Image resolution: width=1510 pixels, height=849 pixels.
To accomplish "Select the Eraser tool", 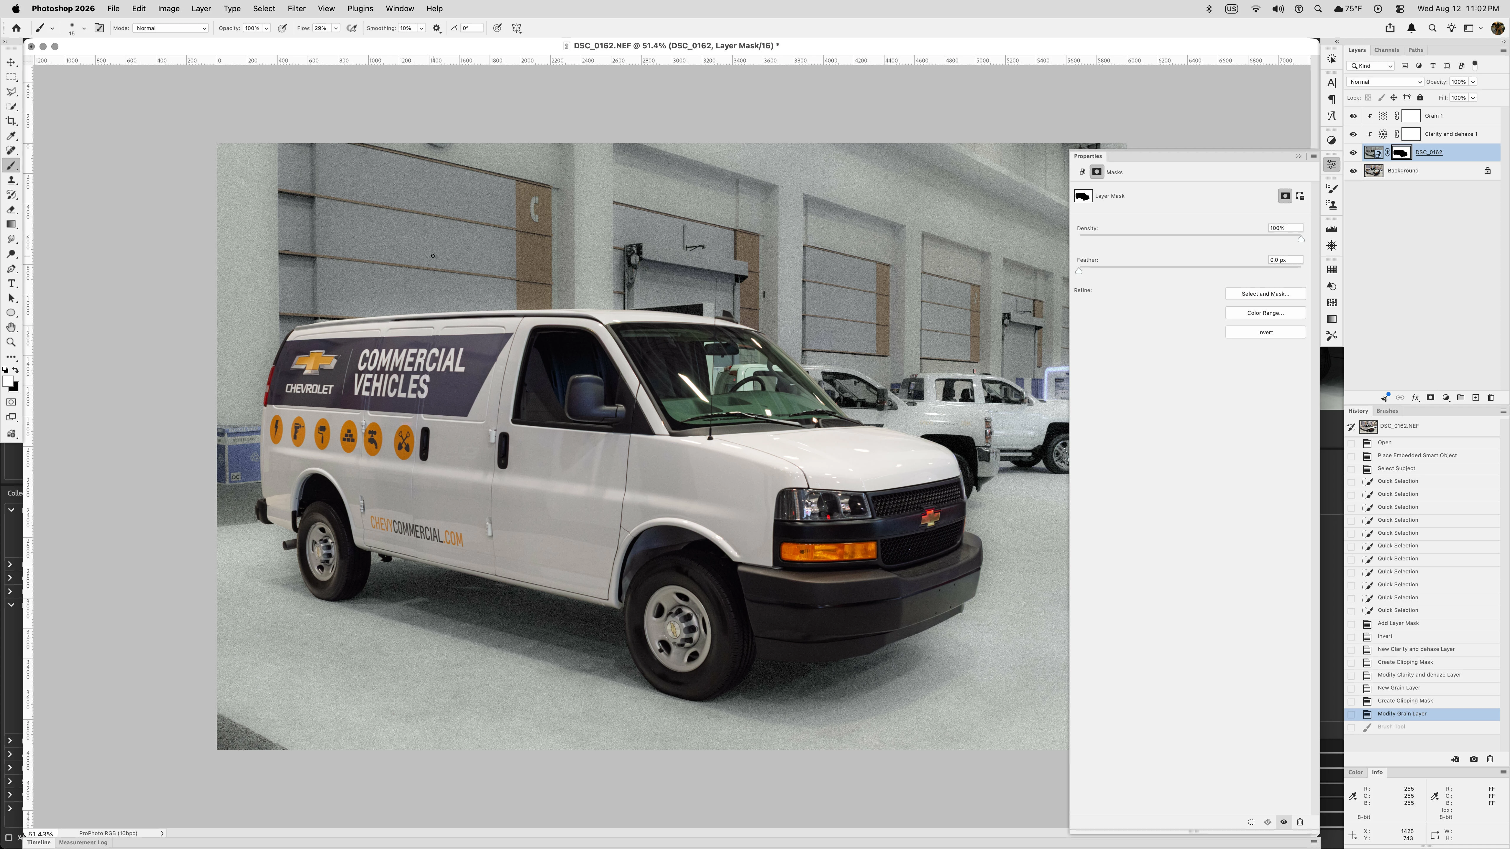I will [x=11, y=210].
